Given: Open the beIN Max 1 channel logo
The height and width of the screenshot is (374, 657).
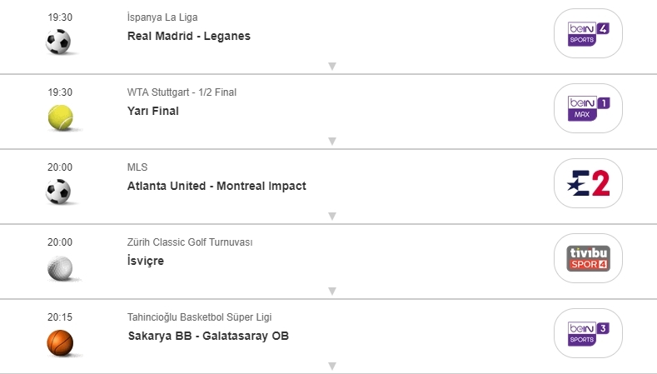Looking at the screenshot, I should pos(588,109).
